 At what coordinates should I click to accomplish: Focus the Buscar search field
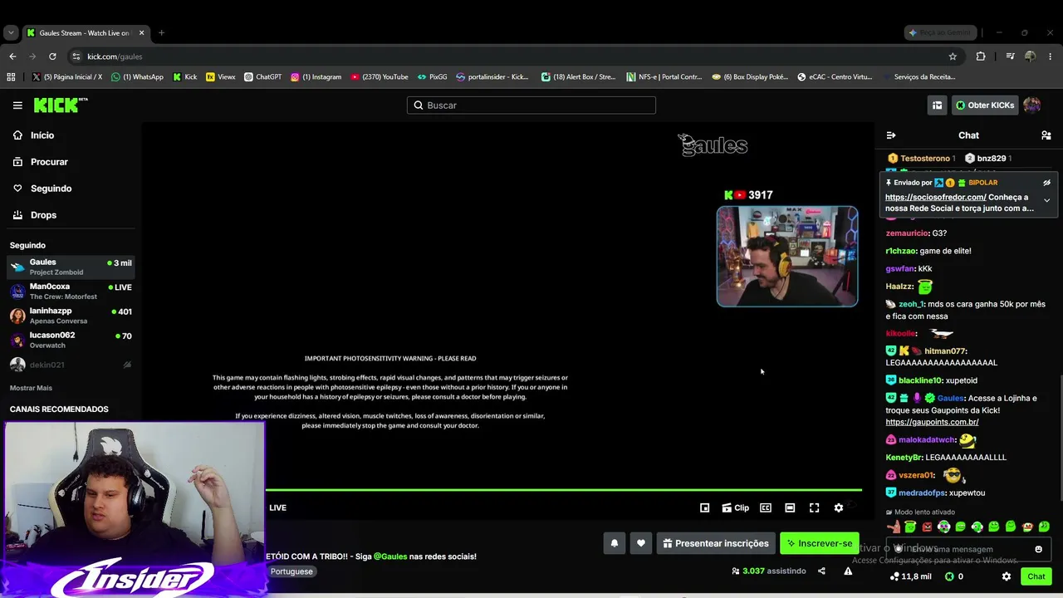pyautogui.click(x=531, y=105)
